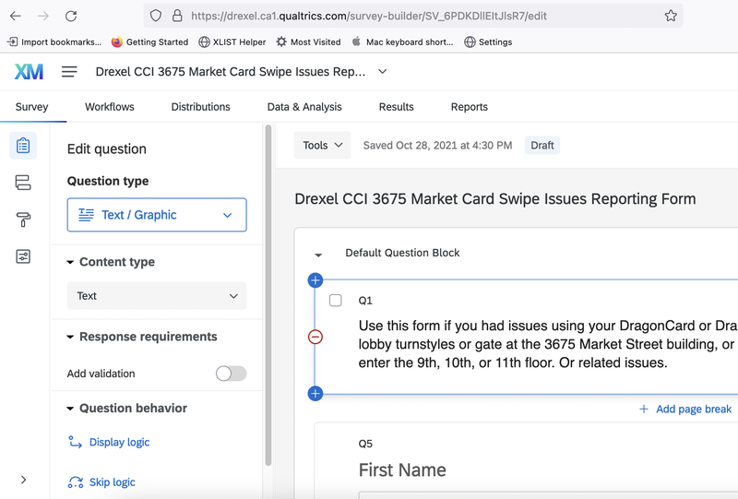
Task: Open the hamburger navigation menu
Action: point(69,72)
